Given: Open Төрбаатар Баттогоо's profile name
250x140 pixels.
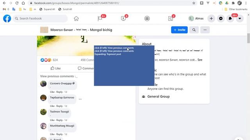Looking at the screenshot, I should point(62,98).
